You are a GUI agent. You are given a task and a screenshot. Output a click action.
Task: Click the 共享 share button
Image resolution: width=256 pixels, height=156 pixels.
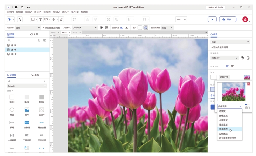pyautogui.click(x=227, y=20)
